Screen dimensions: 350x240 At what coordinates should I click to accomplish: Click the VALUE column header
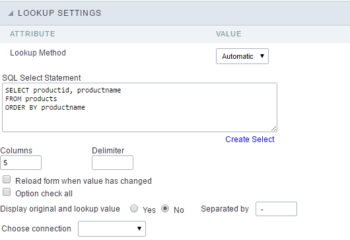[x=228, y=34]
